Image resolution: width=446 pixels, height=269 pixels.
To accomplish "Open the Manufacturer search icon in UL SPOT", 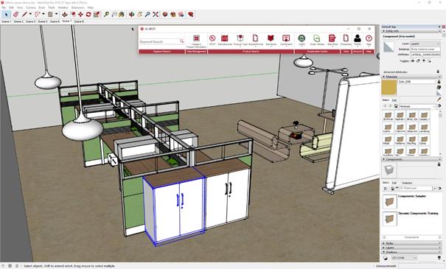I will click(x=224, y=40).
